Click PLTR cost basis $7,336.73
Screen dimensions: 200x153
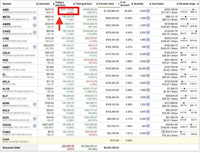tap(172, 88)
